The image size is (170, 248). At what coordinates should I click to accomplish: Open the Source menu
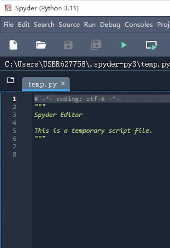[x=69, y=25]
